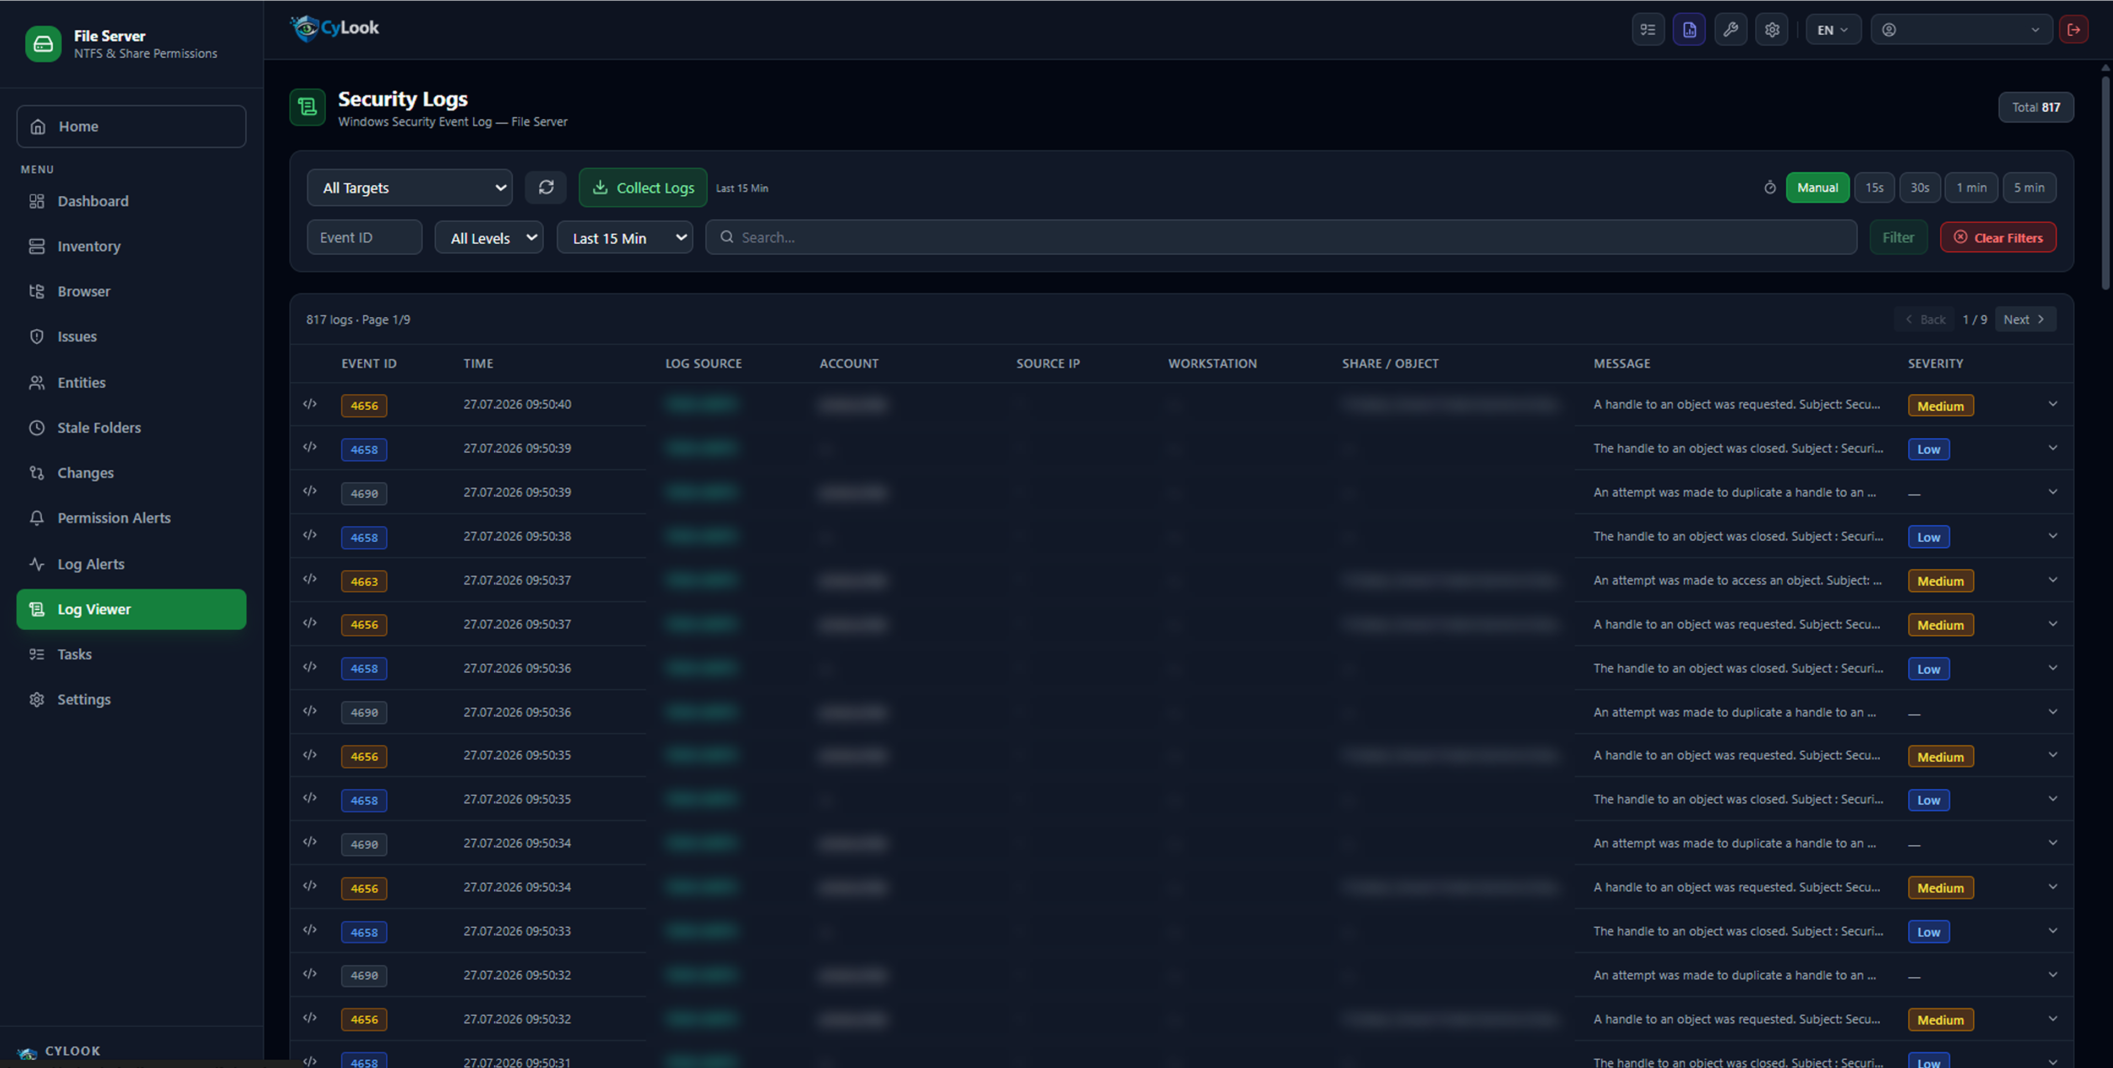
Task: Open Browser from the sidebar
Action: coord(132,291)
